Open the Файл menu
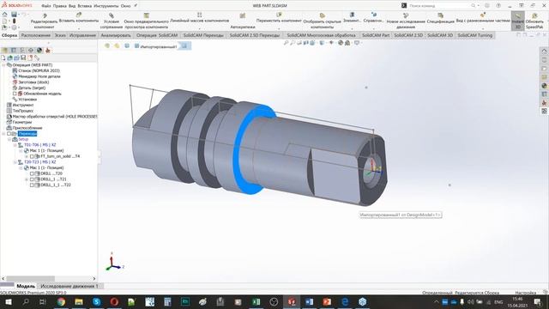The height and width of the screenshot is (309, 549). pyautogui.click(x=45, y=6)
